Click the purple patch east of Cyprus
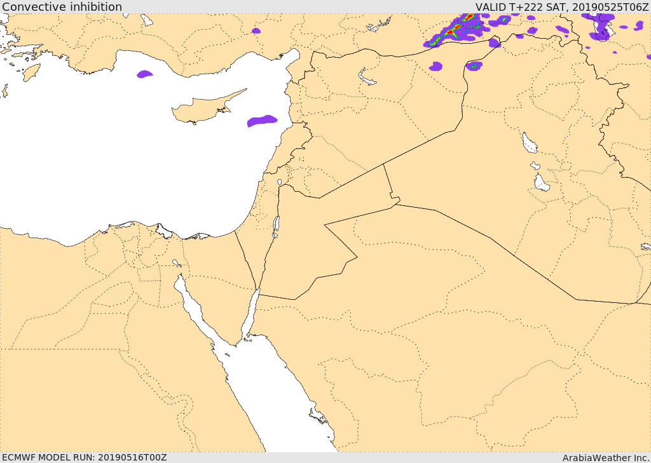Screen dimensions: 651x463 pyautogui.click(x=262, y=121)
